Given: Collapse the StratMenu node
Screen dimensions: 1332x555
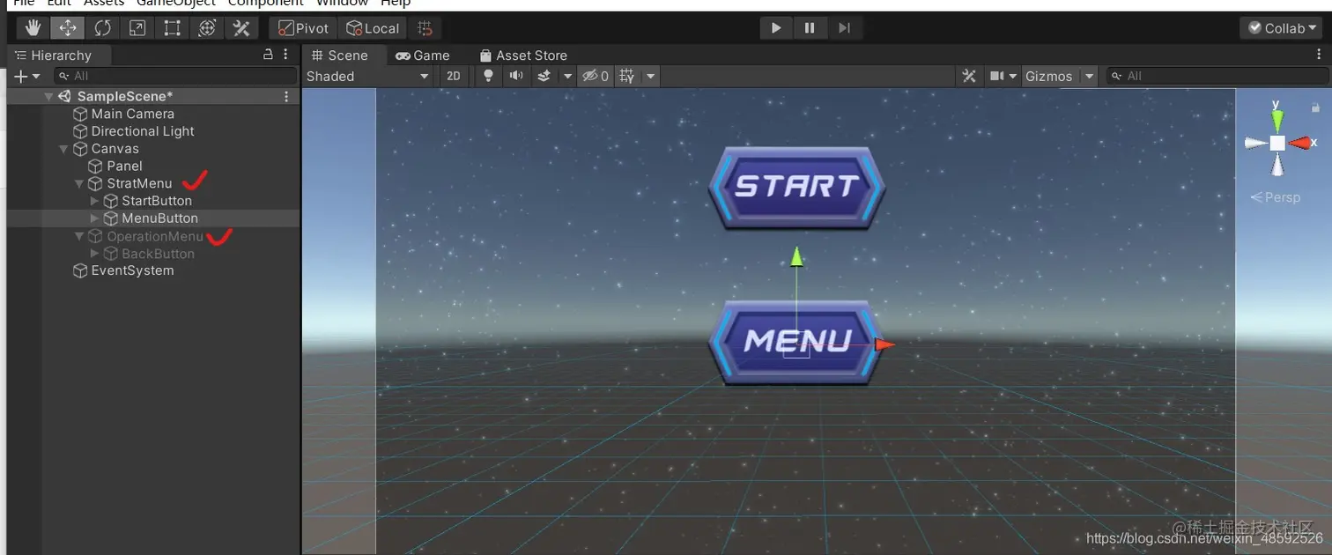Looking at the screenshot, I should tap(79, 184).
